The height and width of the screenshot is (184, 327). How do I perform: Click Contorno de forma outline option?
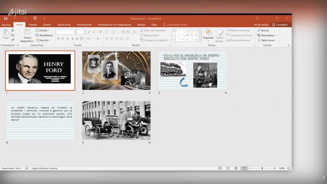point(240,35)
